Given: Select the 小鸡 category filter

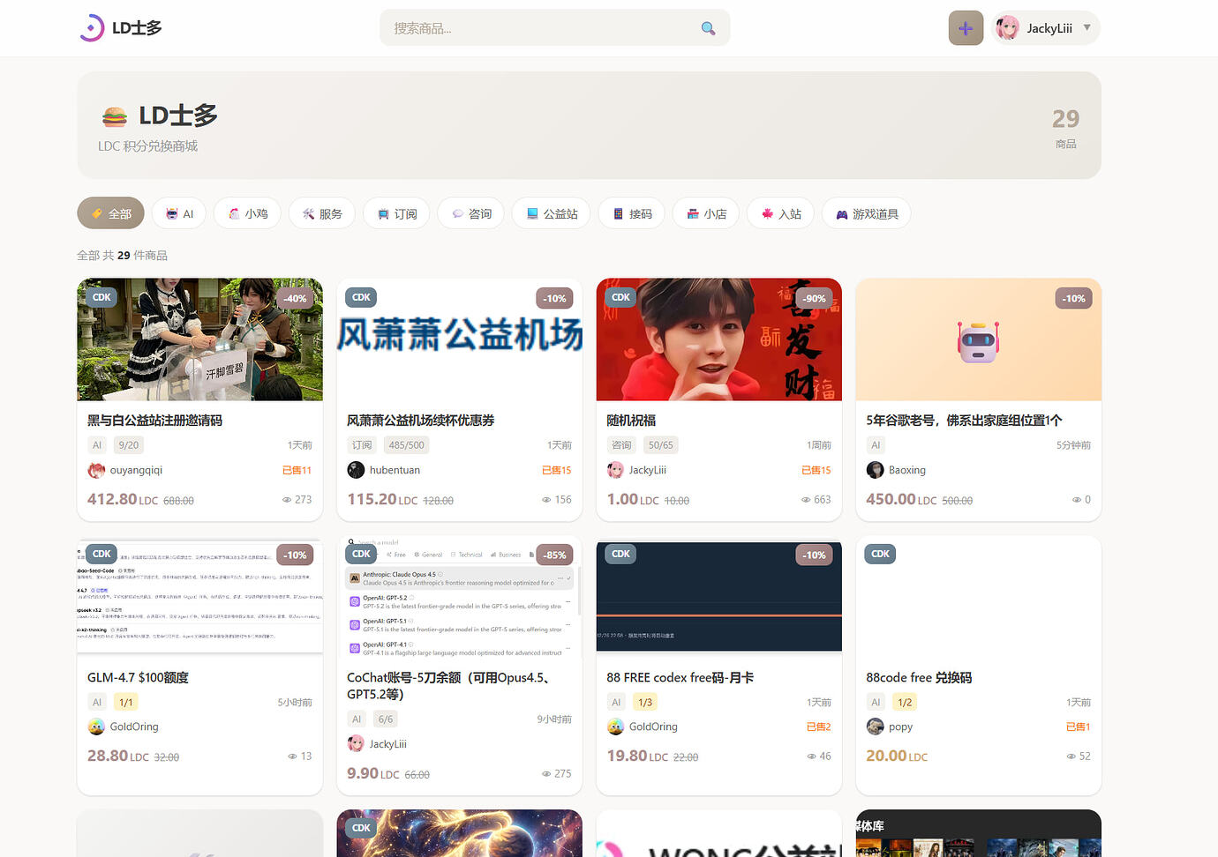Looking at the screenshot, I should (248, 213).
